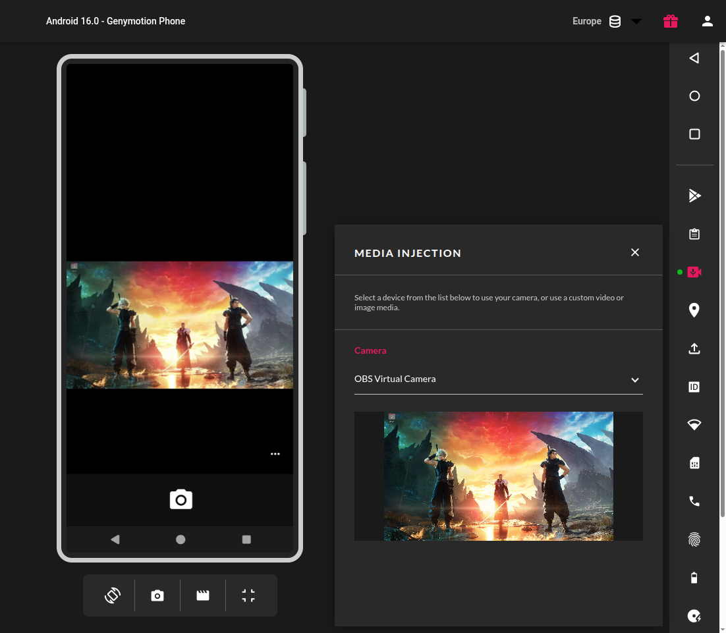Open the device ID tool
This screenshot has width=726, height=633.
[x=694, y=387]
